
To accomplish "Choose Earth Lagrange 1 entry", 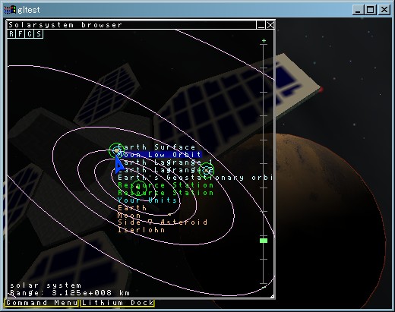I will [166, 162].
